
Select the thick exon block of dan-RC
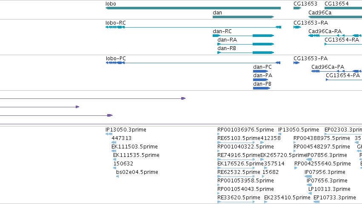(x=263, y=36)
